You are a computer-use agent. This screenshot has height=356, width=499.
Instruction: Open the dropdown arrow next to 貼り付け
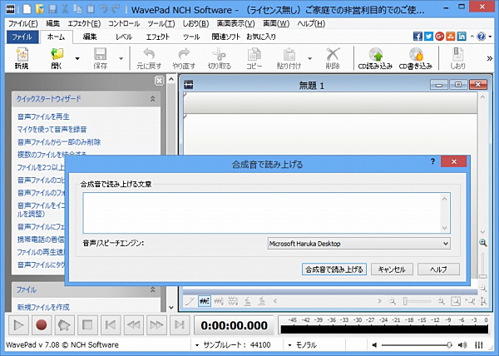(x=309, y=58)
